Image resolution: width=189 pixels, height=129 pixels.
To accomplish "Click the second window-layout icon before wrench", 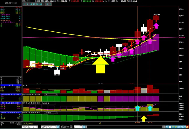I will pos(182,127).
